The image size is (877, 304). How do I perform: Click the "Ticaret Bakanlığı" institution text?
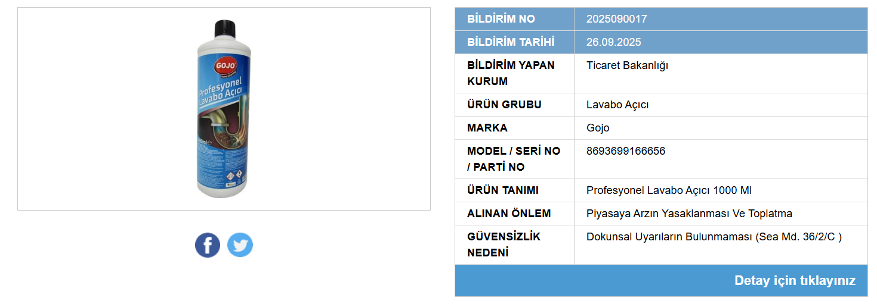[x=627, y=65]
